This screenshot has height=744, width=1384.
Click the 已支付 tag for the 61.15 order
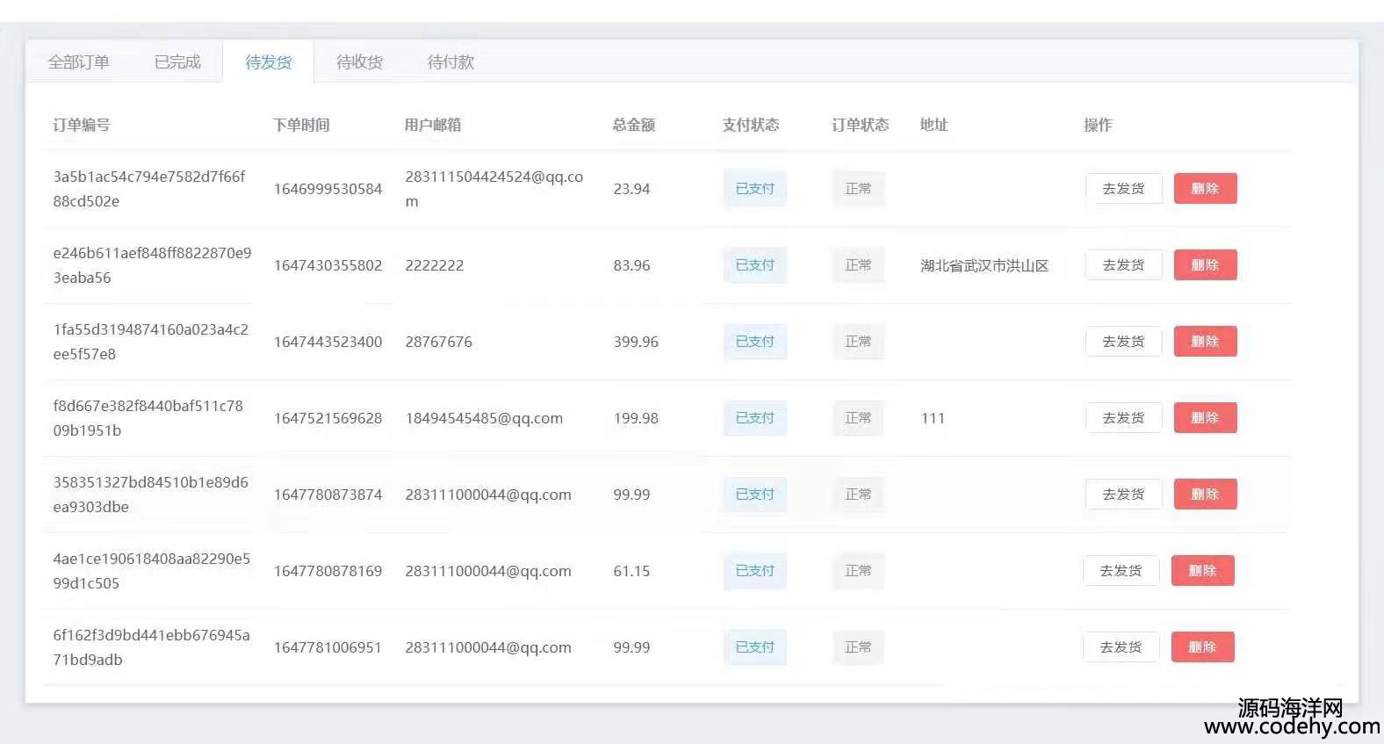click(755, 571)
